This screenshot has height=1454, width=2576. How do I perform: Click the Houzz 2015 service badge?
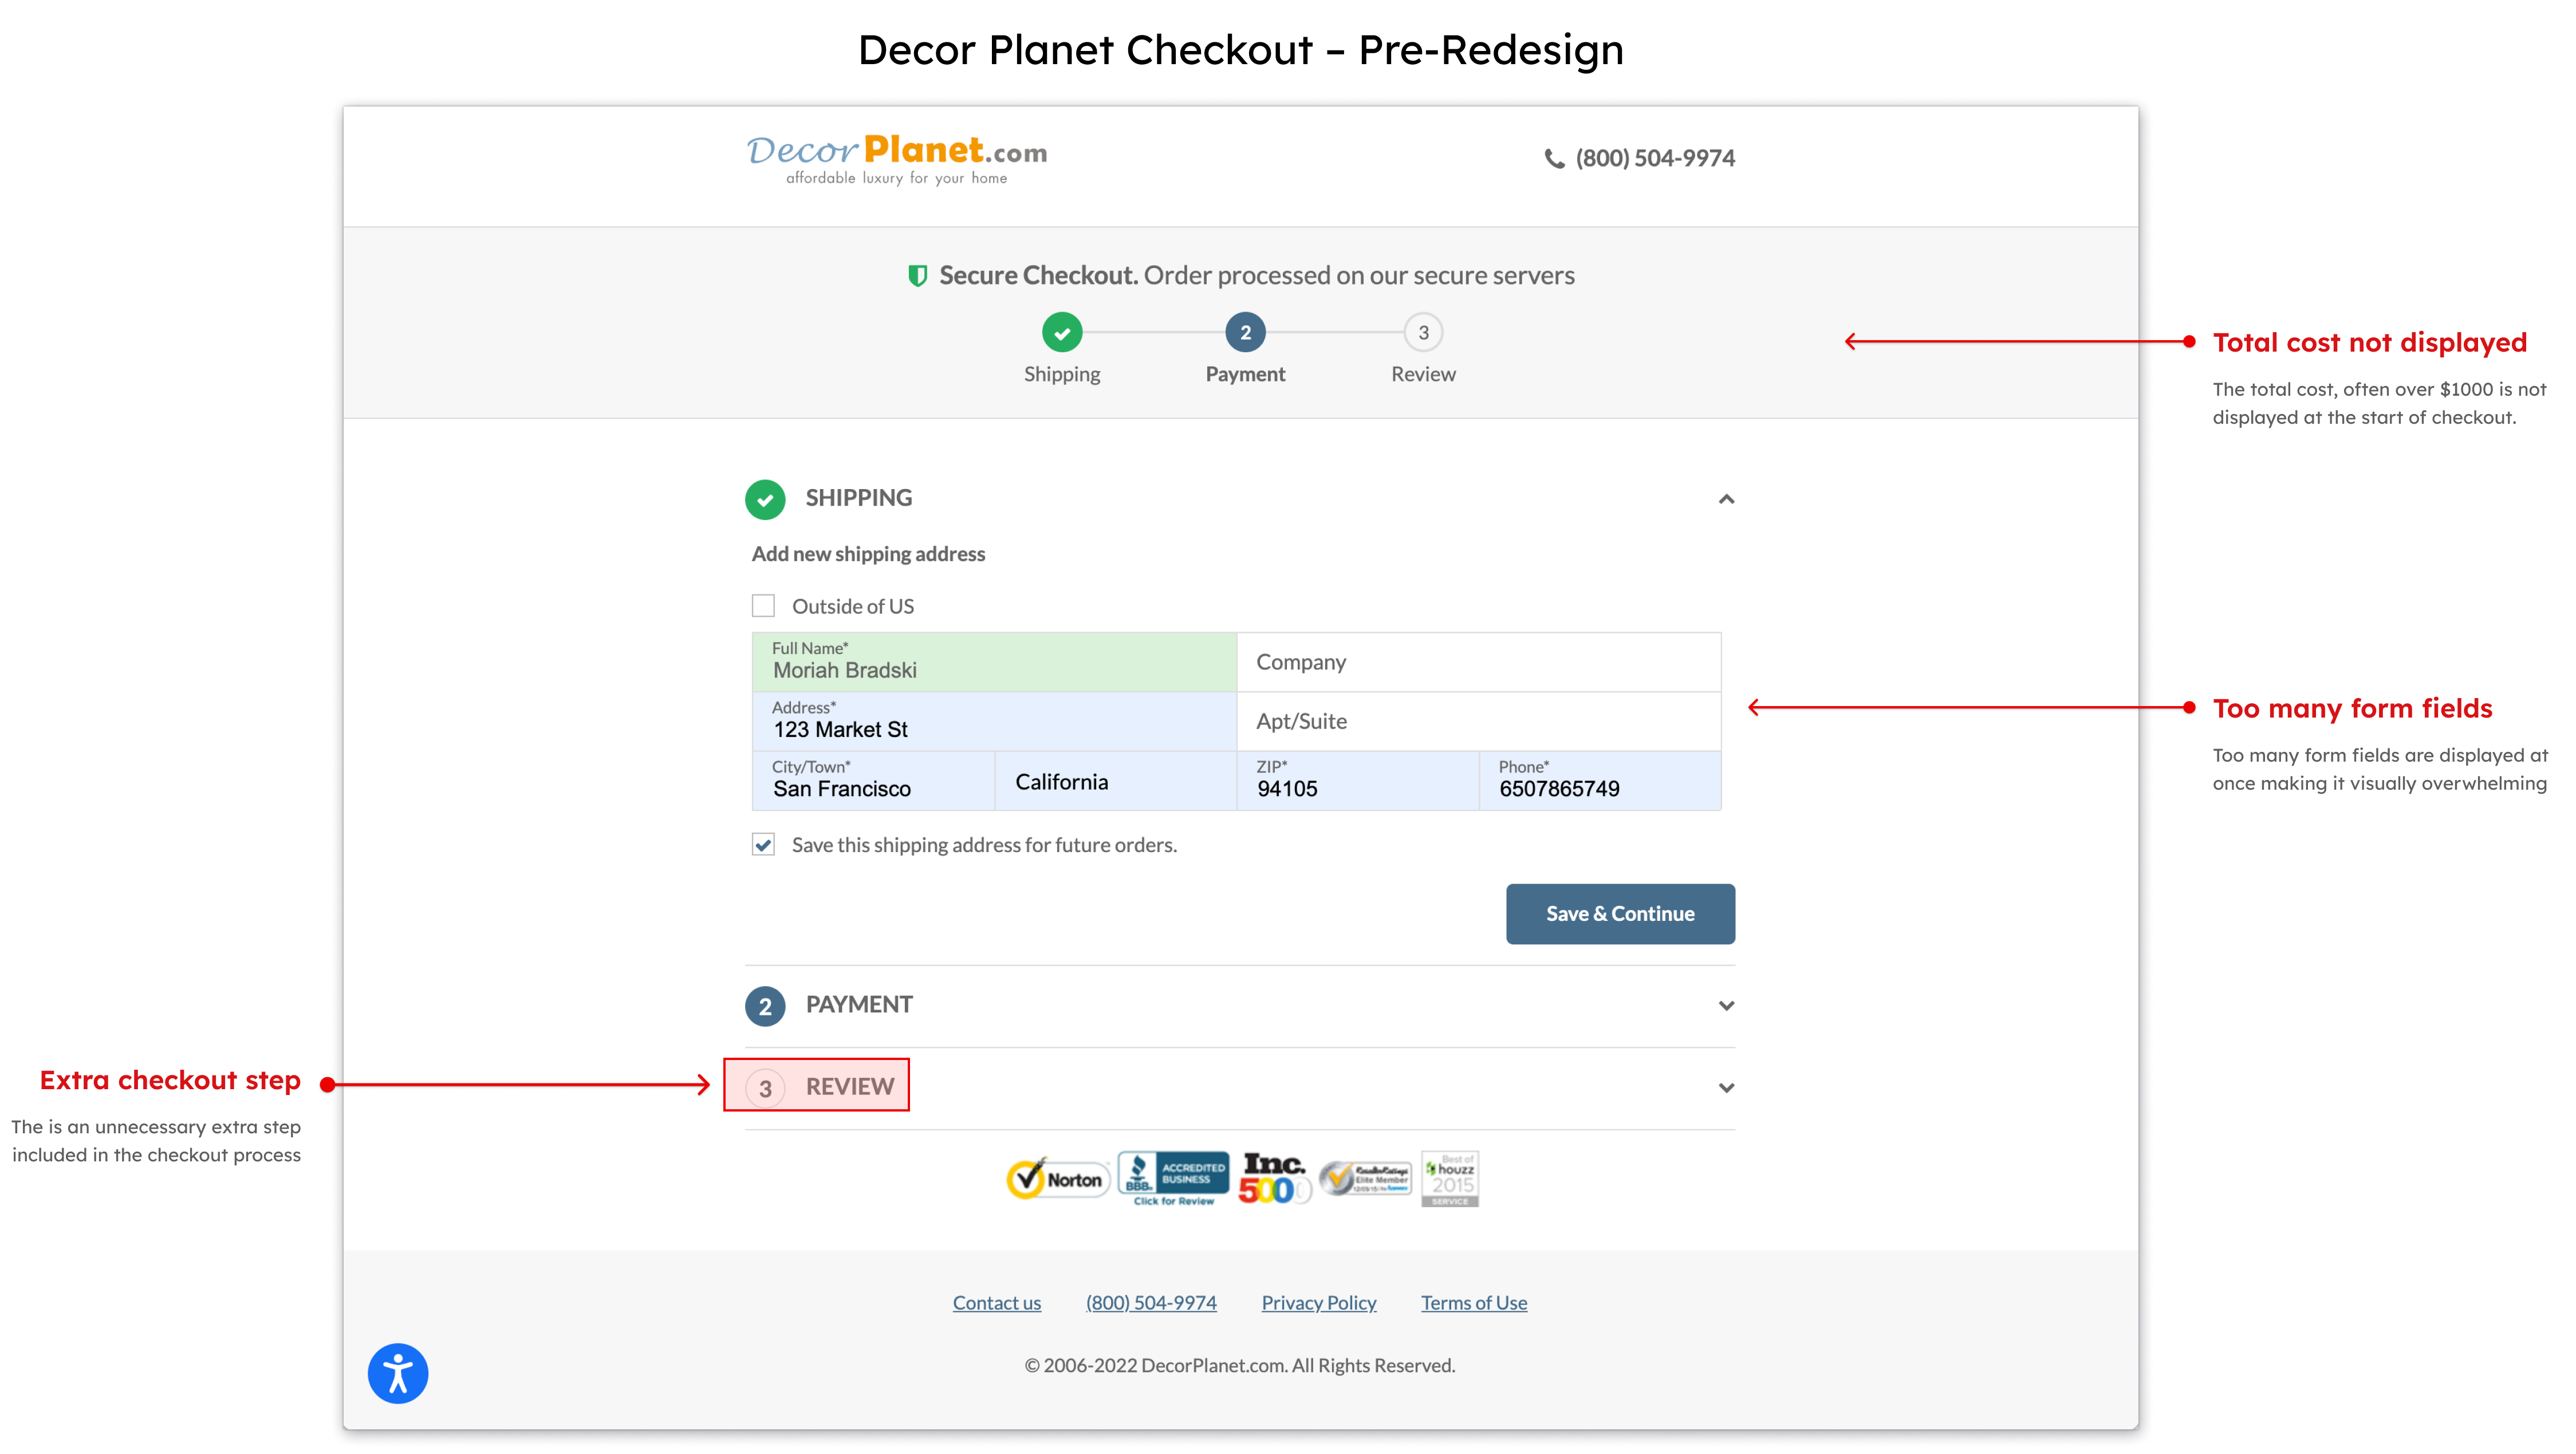pyautogui.click(x=1450, y=1178)
